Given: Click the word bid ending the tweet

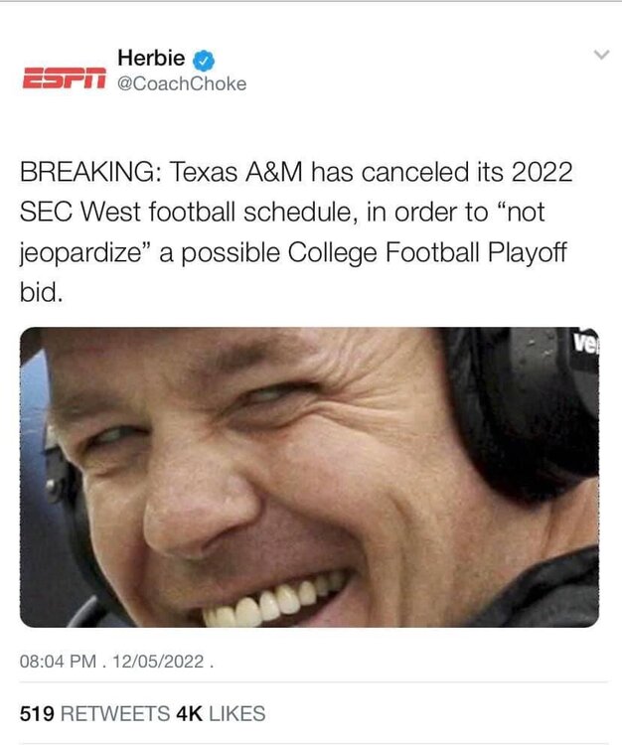Looking at the screenshot, I should [x=40, y=293].
